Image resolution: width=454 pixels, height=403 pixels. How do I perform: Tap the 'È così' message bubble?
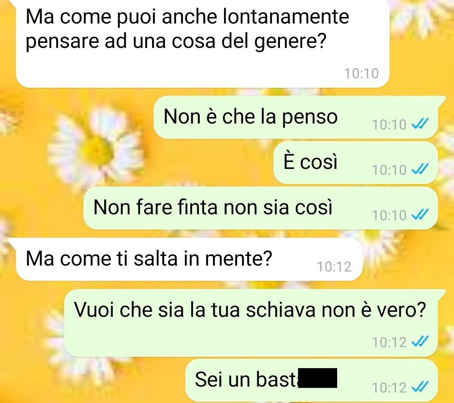(356, 162)
